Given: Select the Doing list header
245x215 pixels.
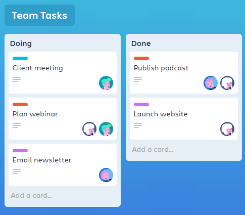Looking at the screenshot, I should (x=21, y=44).
